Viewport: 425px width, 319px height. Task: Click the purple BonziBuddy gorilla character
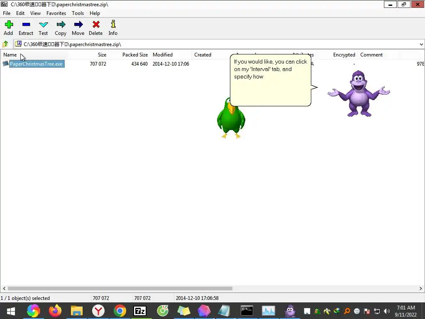tap(359, 93)
